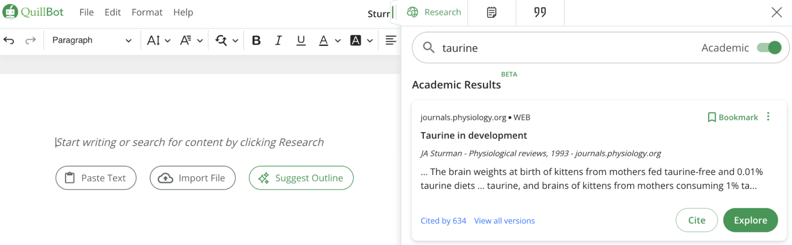
Task: Expand the Paragraph style dropdown
Action: point(92,40)
